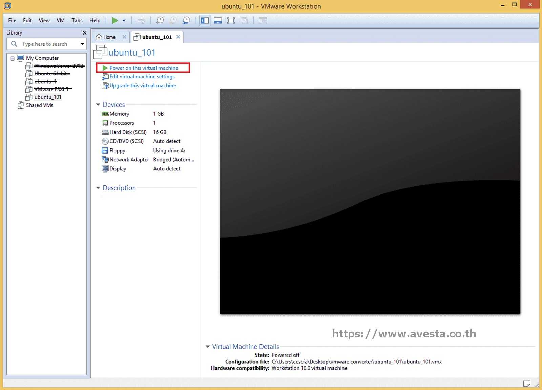This screenshot has width=542, height=390.
Task: Switch to the Home tab
Action: 109,37
